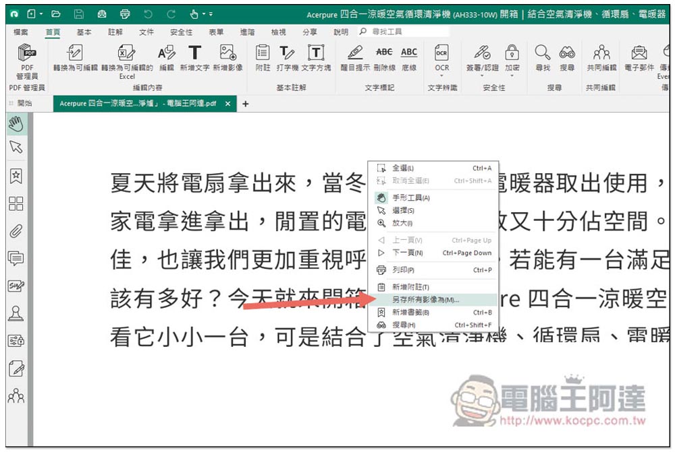Viewport: 675px width, 452px height.
Task: Open the bookmarks panel in sidebar
Action: (x=16, y=176)
